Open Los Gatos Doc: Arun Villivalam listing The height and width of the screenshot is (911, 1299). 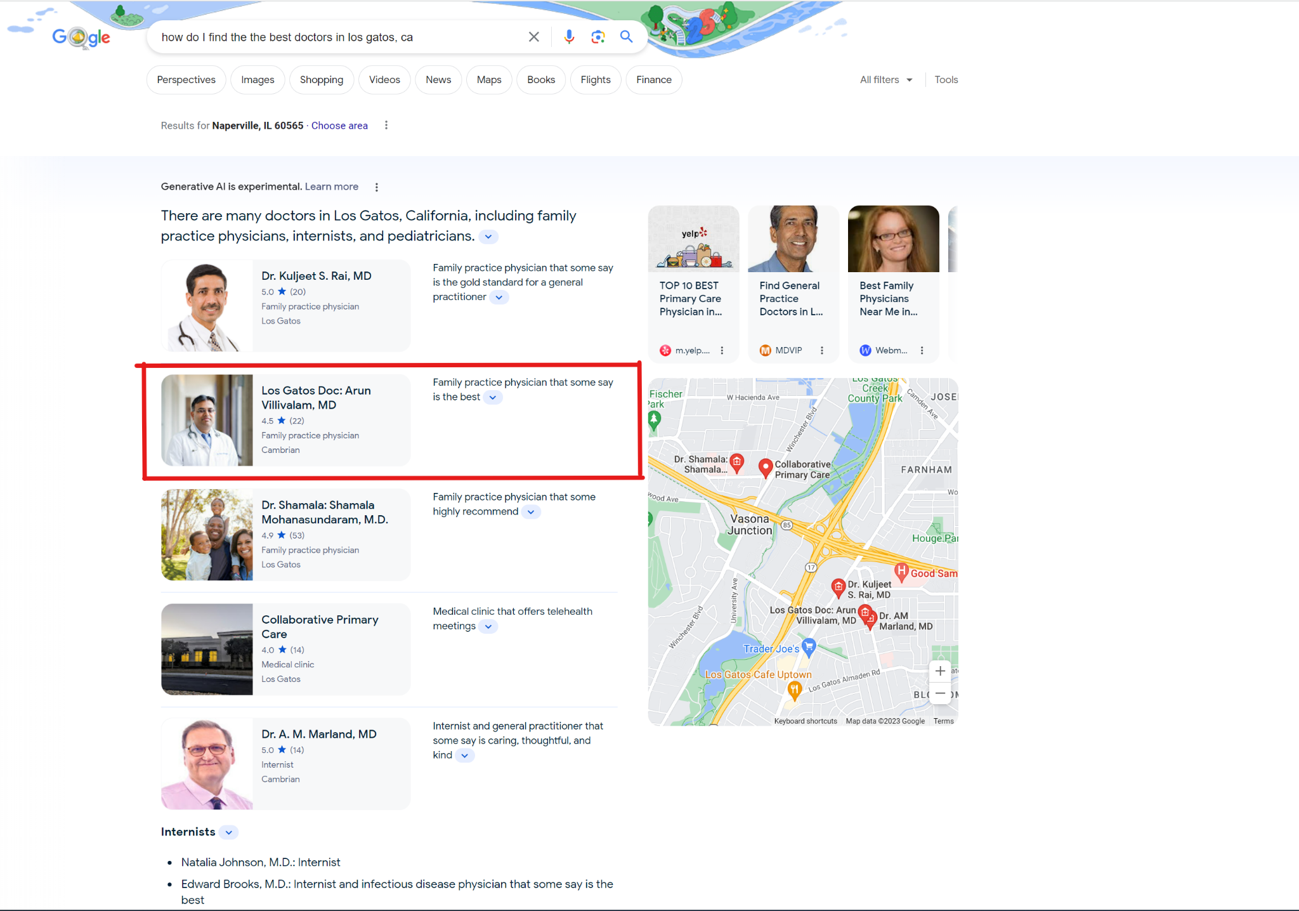pyautogui.click(x=285, y=420)
